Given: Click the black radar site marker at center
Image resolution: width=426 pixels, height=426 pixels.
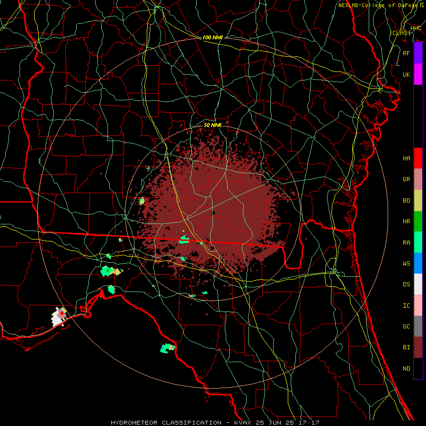Looking at the screenshot, I should 213,213.
